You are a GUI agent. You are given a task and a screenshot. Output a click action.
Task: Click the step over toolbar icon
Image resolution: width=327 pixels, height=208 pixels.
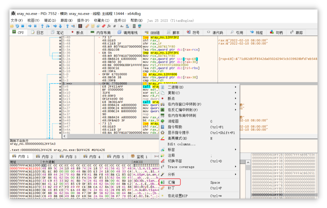[x=48, y=26]
